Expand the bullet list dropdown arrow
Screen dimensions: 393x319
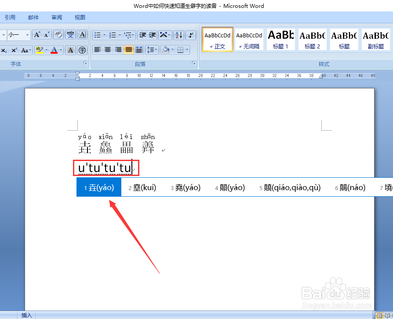tap(104, 35)
